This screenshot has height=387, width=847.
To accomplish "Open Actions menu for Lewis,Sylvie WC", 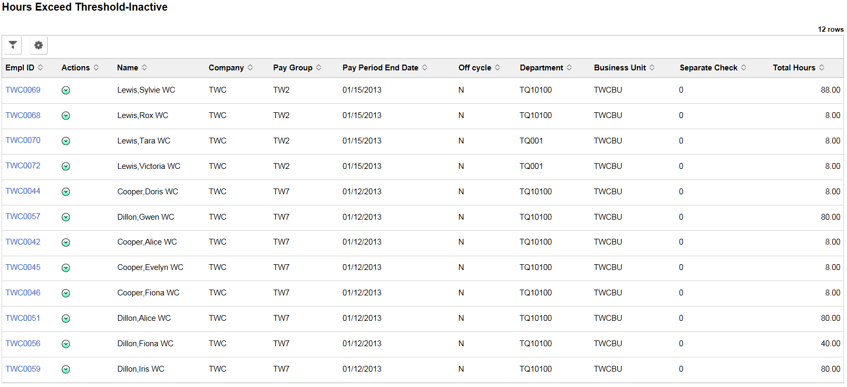I will (66, 91).
